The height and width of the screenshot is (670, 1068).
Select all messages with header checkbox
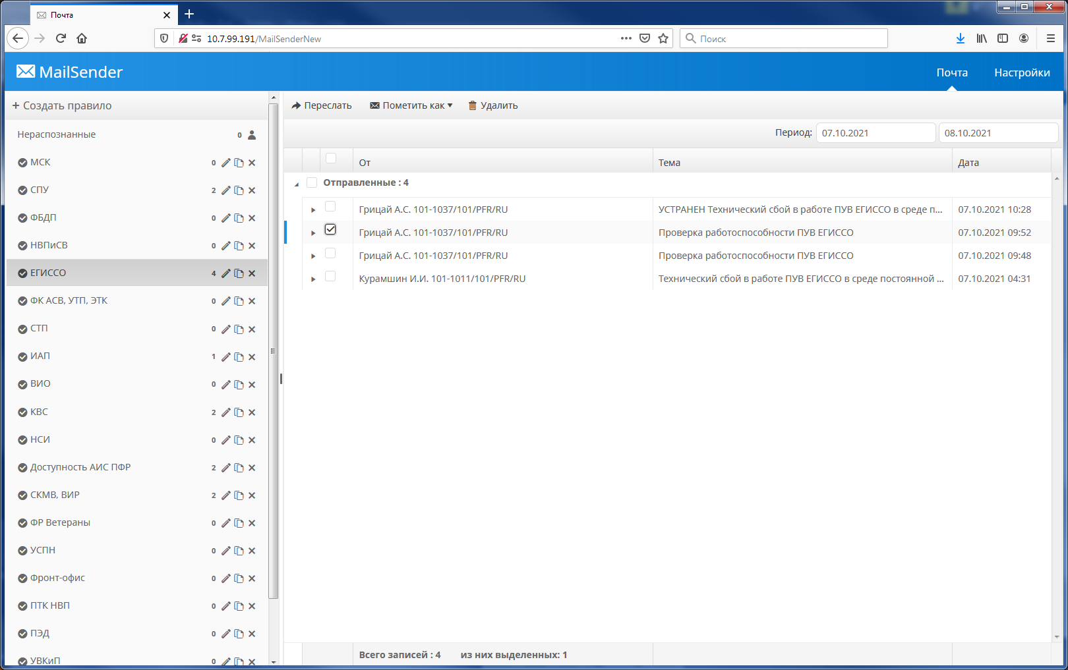[x=330, y=159]
